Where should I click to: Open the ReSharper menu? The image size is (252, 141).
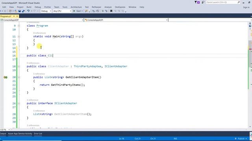point(96,7)
